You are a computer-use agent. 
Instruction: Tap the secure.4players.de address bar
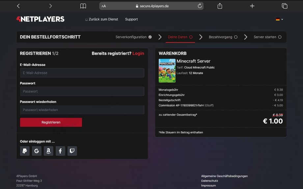[151, 6]
